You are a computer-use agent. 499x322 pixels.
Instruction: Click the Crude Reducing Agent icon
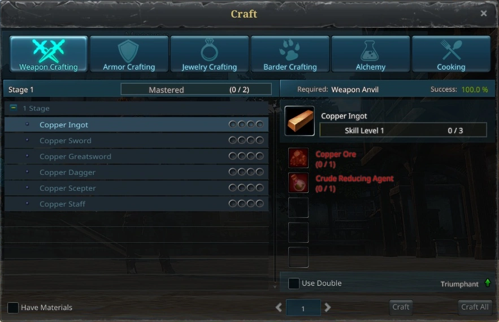click(298, 183)
